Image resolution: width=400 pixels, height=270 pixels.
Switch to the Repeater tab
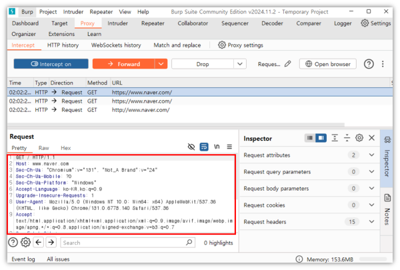(x=153, y=23)
